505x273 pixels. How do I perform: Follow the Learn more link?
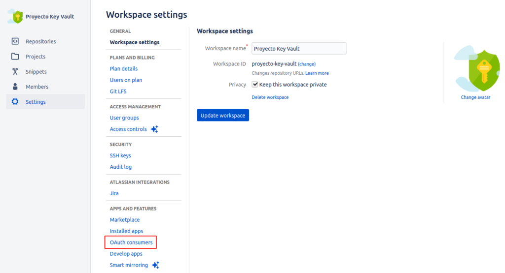tap(317, 73)
